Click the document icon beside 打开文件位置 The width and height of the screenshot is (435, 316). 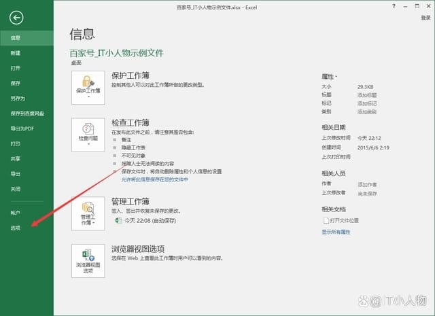click(326, 221)
